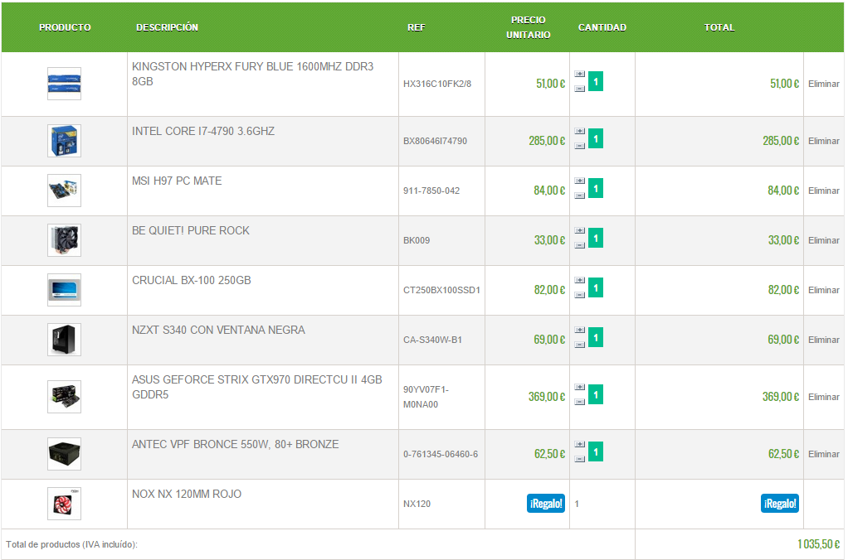
Task: Open Intel Core i7 box thumbnail
Action: pos(65,141)
